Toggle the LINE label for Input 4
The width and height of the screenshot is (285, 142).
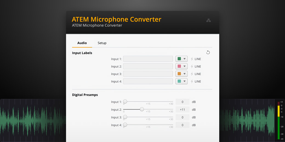pos(198,81)
